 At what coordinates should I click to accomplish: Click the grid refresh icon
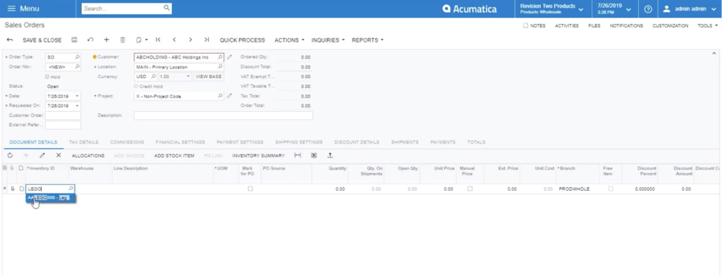[10, 155]
